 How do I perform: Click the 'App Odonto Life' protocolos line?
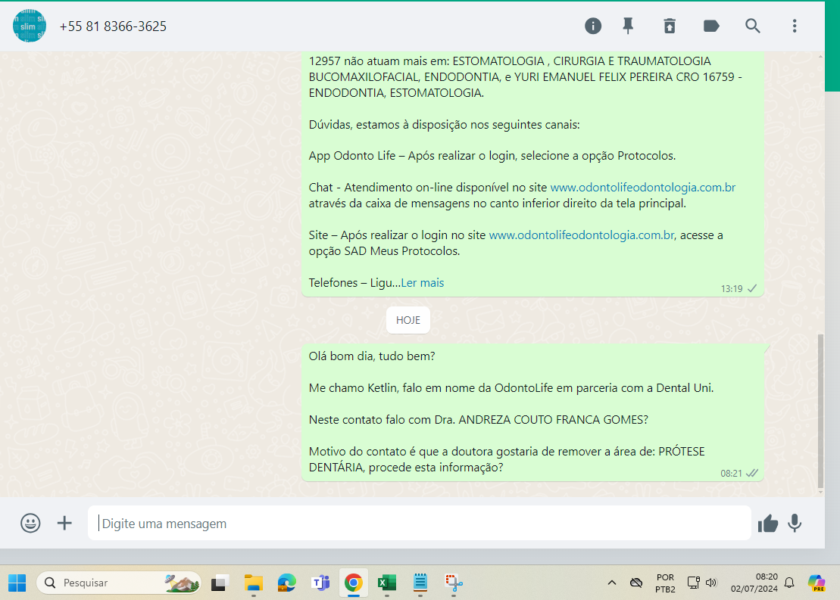[492, 156]
